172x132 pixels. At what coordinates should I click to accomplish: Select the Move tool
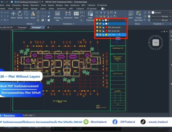pyautogui.click(x=13, y=15)
